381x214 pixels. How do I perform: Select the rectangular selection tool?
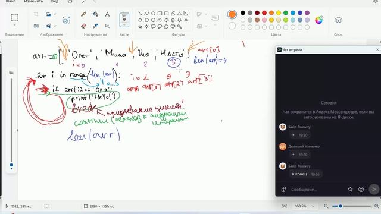click(x=14, y=18)
